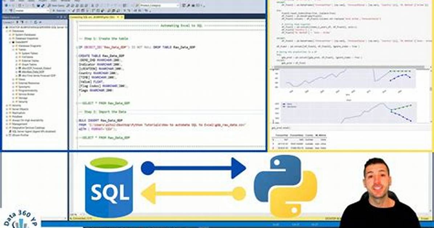This screenshot has height=228, width=434.
Task: Expand the System Databases node
Action: (x=10, y=35)
